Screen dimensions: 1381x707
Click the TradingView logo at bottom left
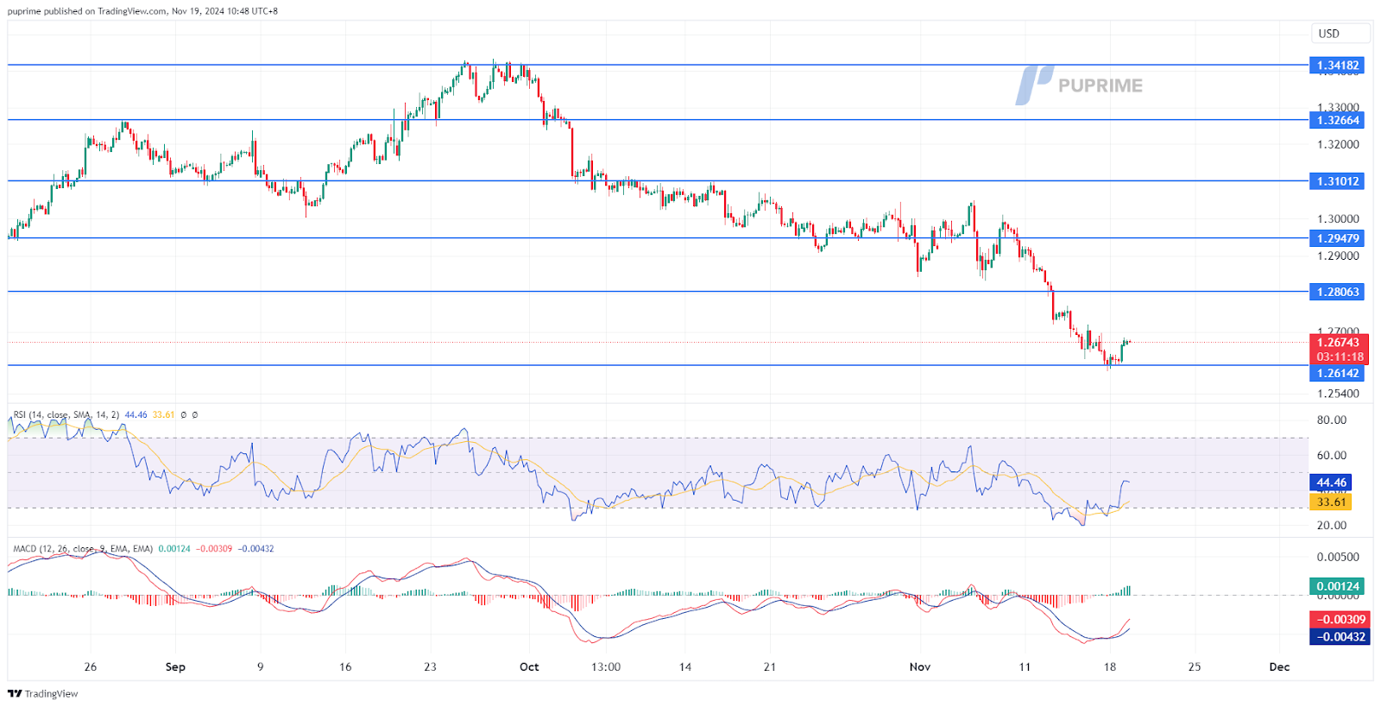pyautogui.click(x=43, y=694)
